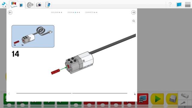The image size is (192, 108).
Task: Go forward with the right arrow
Action: (x=133, y=13)
